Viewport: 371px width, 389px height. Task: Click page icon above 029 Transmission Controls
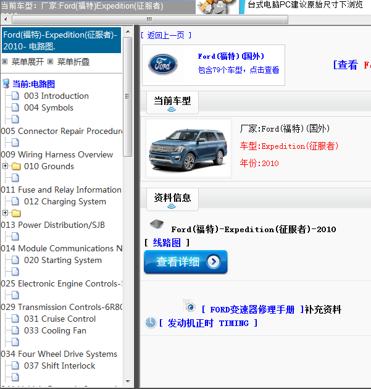[x=15, y=295]
